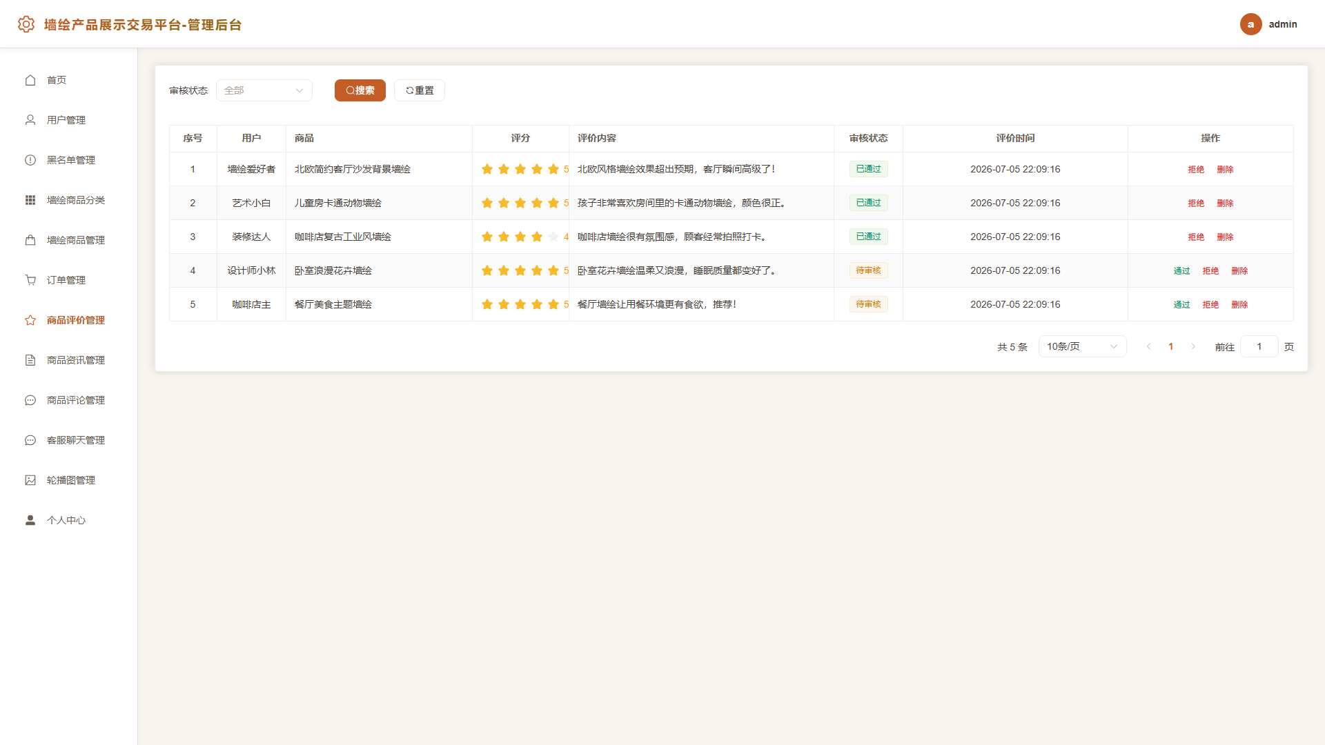This screenshot has width=1325, height=745.
Task: Click the 前往 page number input
Action: pyautogui.click(x=1259, y=346)
